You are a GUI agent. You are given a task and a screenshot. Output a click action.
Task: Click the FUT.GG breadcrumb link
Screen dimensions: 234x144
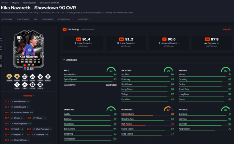pyautogui.click(x=5, y=3)
